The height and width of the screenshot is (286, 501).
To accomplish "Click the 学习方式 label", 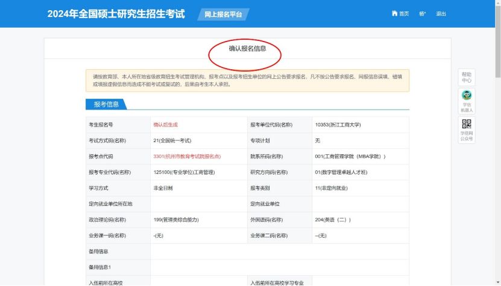I will click(98, 188).
